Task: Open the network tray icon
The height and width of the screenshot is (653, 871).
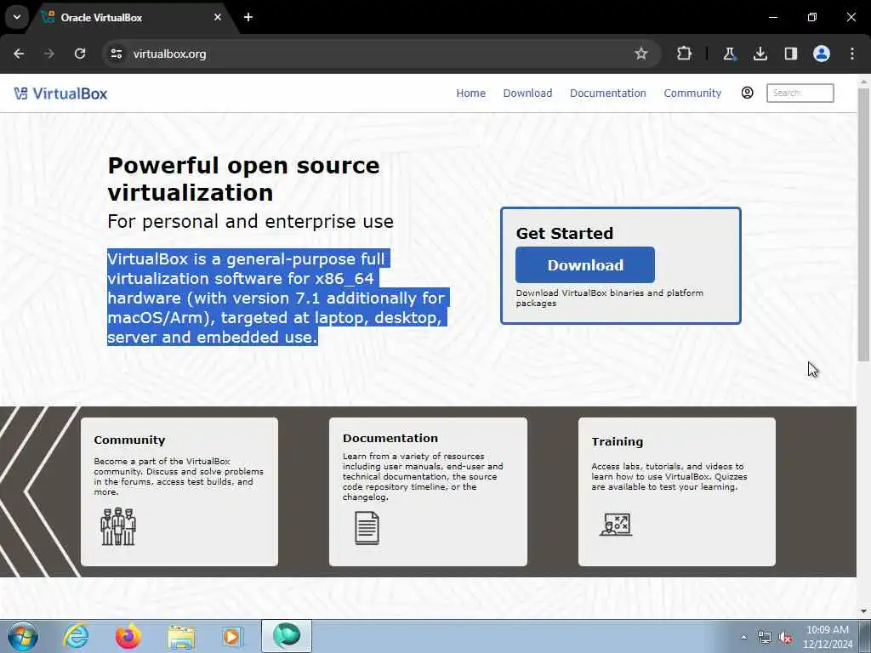Action: 765,638
